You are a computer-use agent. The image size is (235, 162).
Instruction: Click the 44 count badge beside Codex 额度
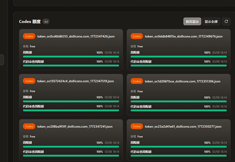(x=46, y=21)
